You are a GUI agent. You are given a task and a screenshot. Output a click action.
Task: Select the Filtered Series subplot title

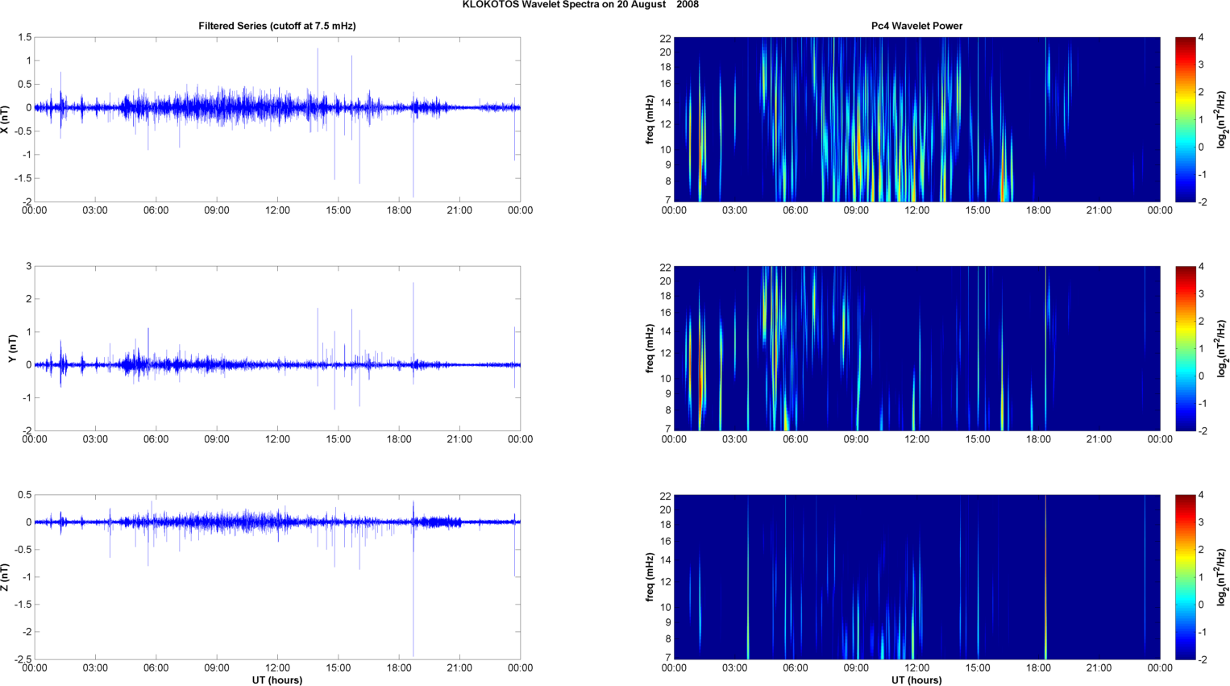tap(276, 26)
